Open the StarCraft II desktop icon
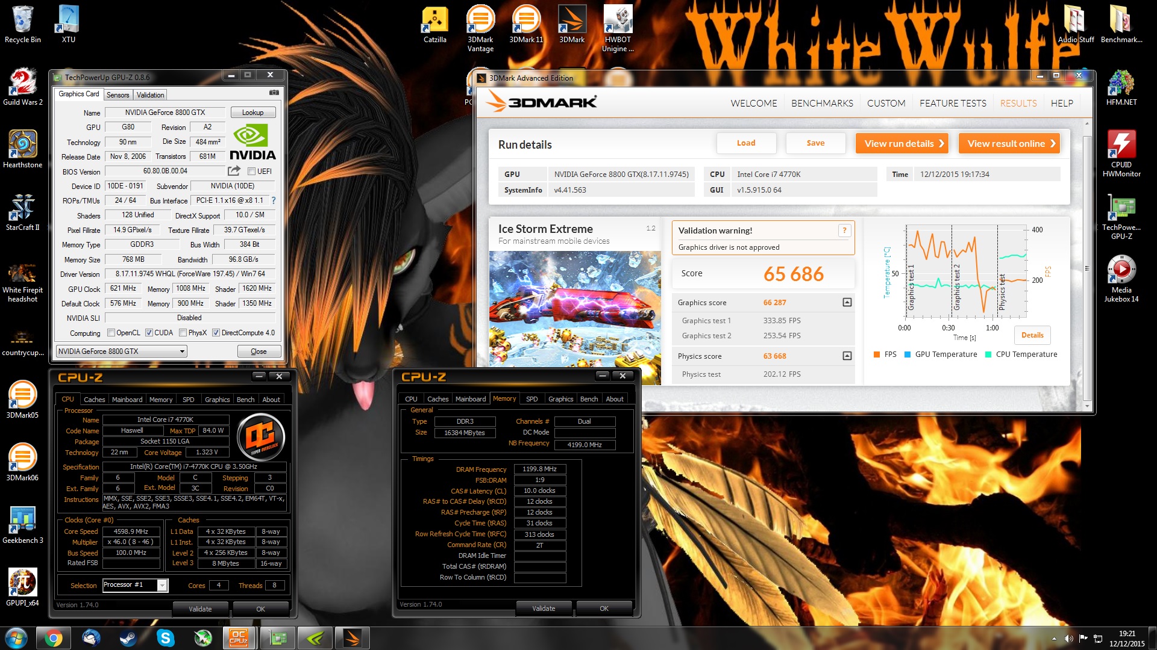 point(23,213)
